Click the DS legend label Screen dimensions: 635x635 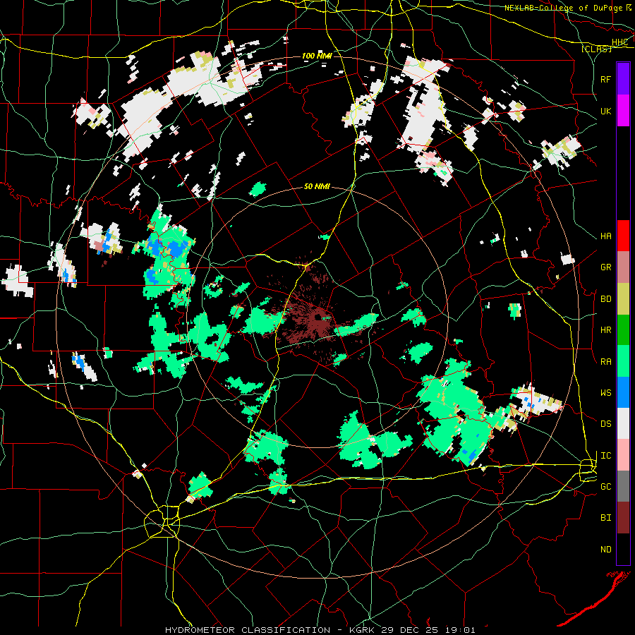605,424
